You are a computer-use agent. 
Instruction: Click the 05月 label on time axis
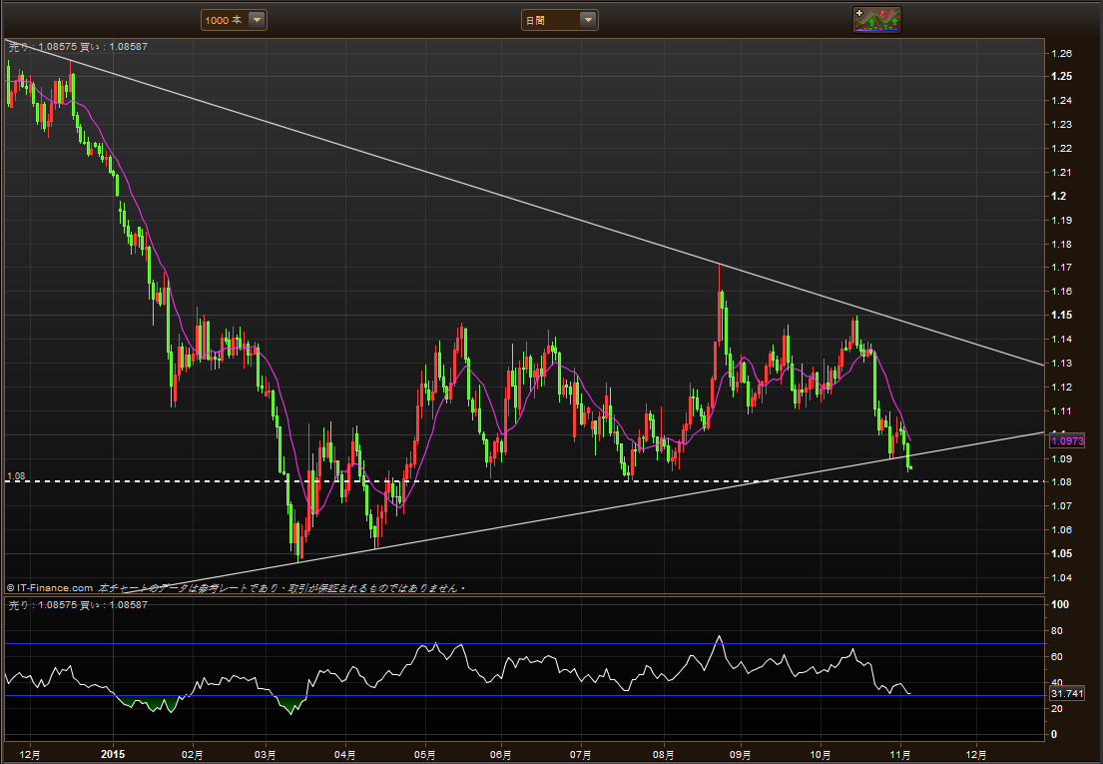425,755
